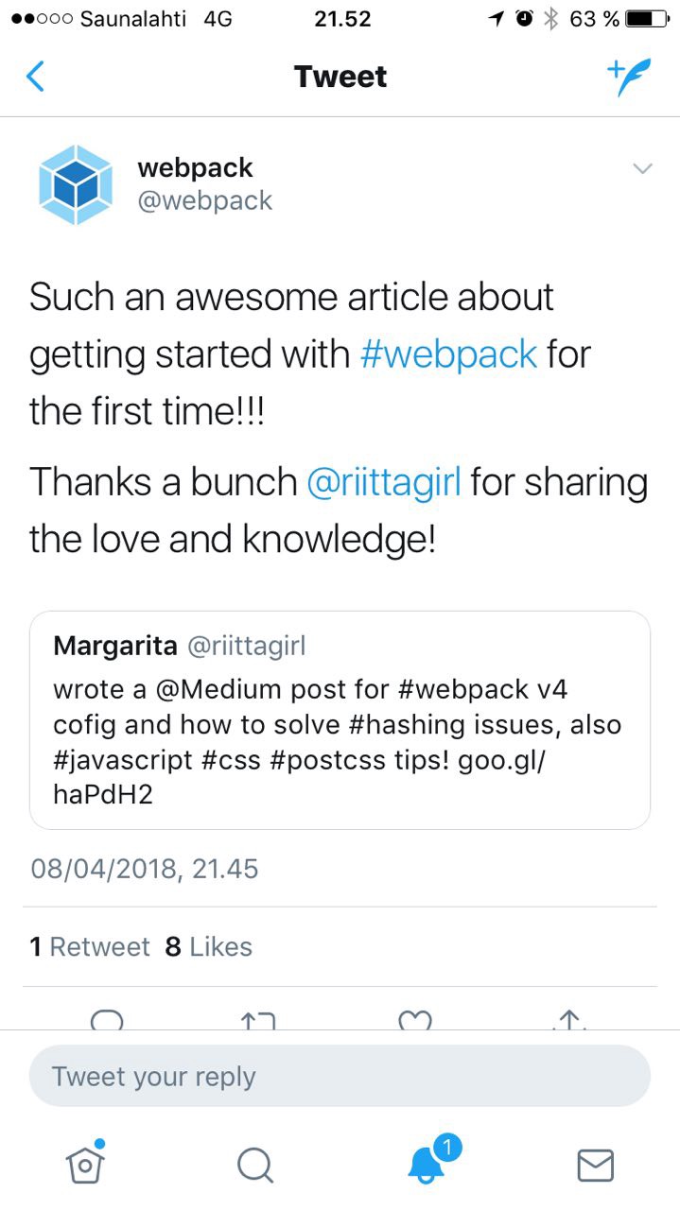Like the tweet with heart icon

pos(415,1020)
